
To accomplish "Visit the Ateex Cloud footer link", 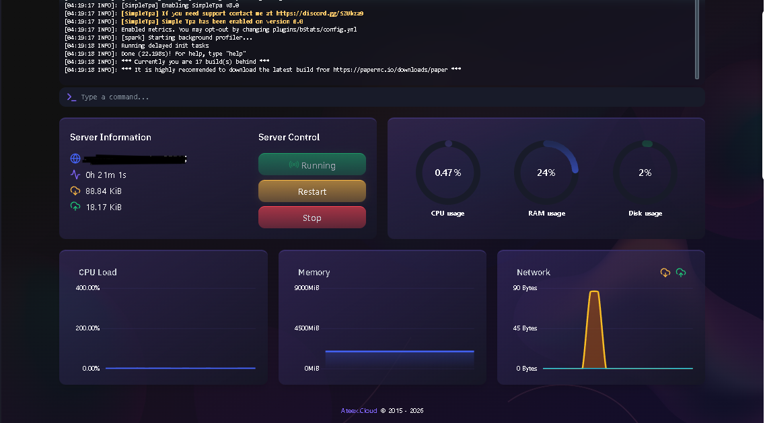I will click(359, 410).
